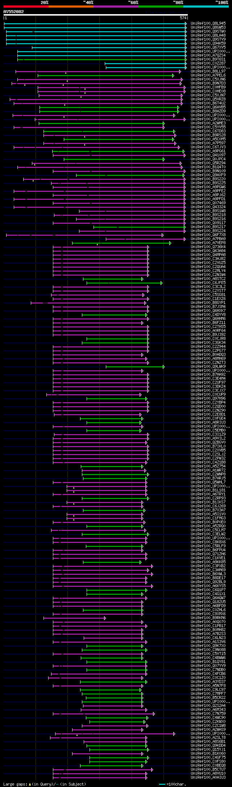Viewport: 232px width, 787px height.
Task: Select hit label UniRef100_B9N7D3
Action: (x=208, y=83)
